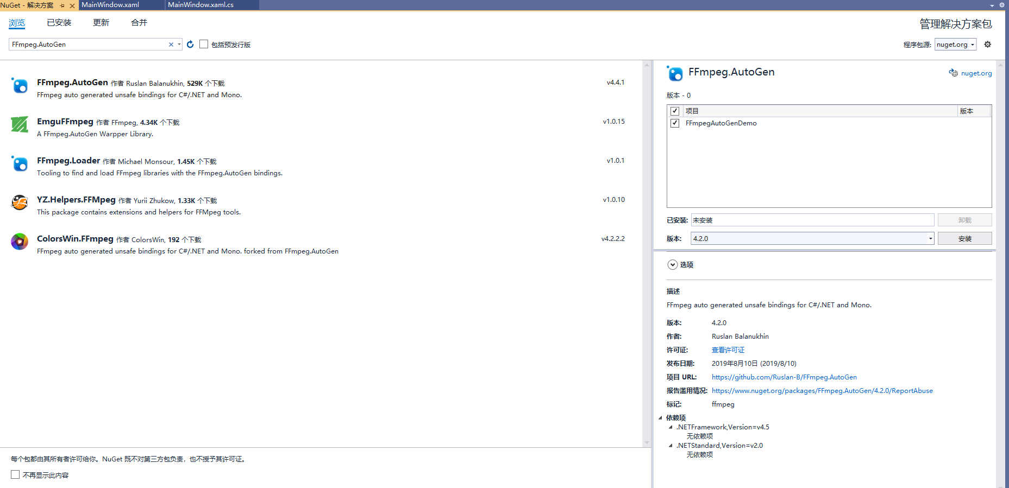
Task: Click the refresh icon next to the search box
Action: click(190, 45)
